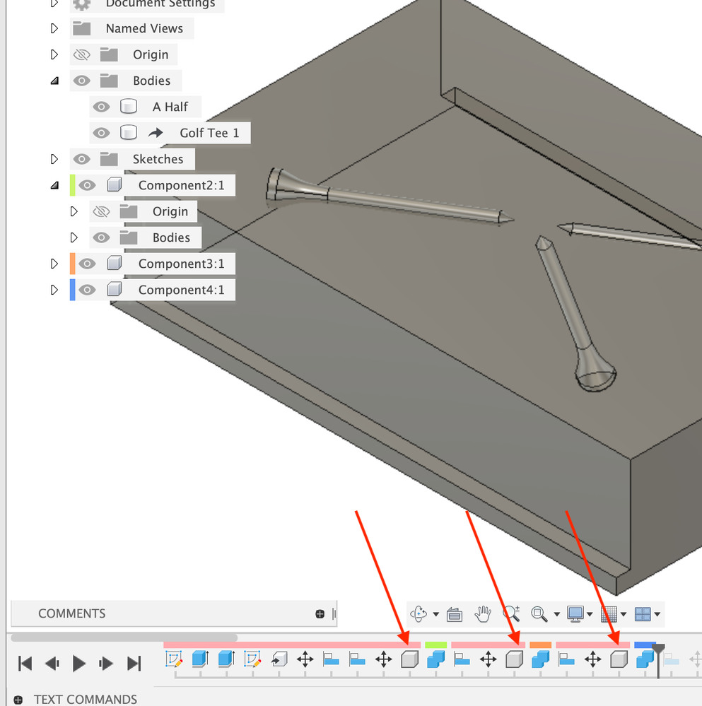The image size is (702, 706).
Task: Click the timeline rollback marker
Action: [658, 660]
